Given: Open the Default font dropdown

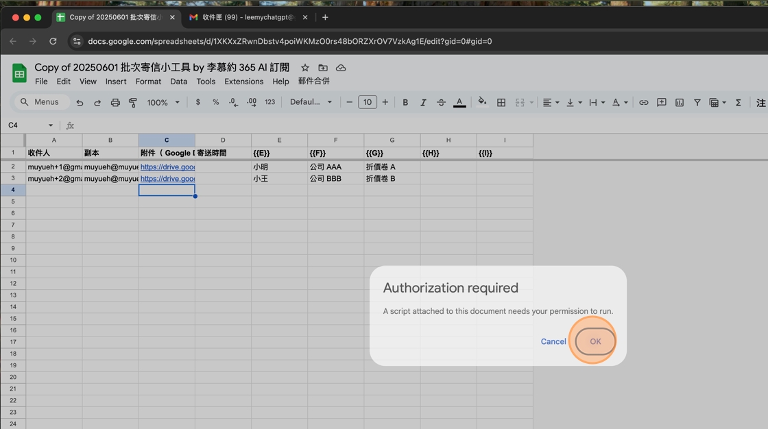Looking at the screenshot, I should [311, 102].
